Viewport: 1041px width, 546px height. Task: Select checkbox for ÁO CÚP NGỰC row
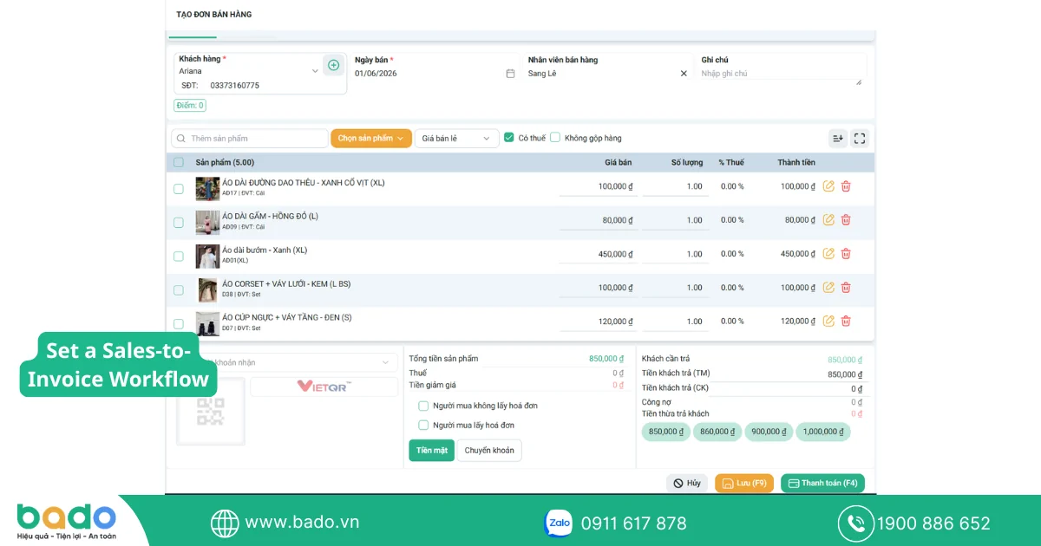179,324
